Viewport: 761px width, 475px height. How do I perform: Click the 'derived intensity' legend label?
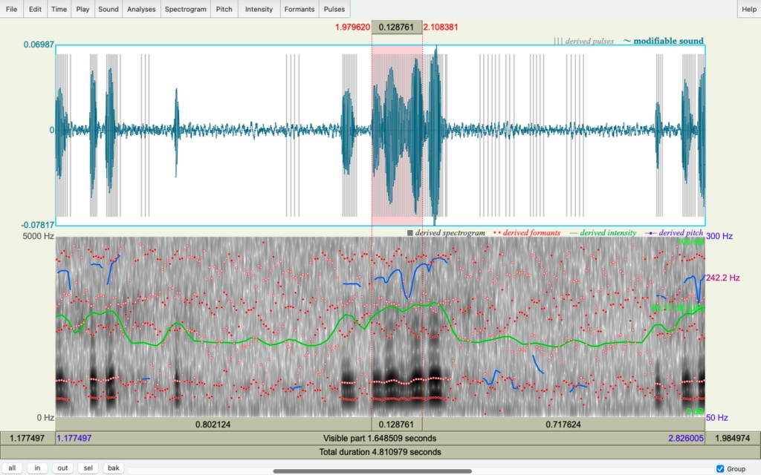pos(608,233)
